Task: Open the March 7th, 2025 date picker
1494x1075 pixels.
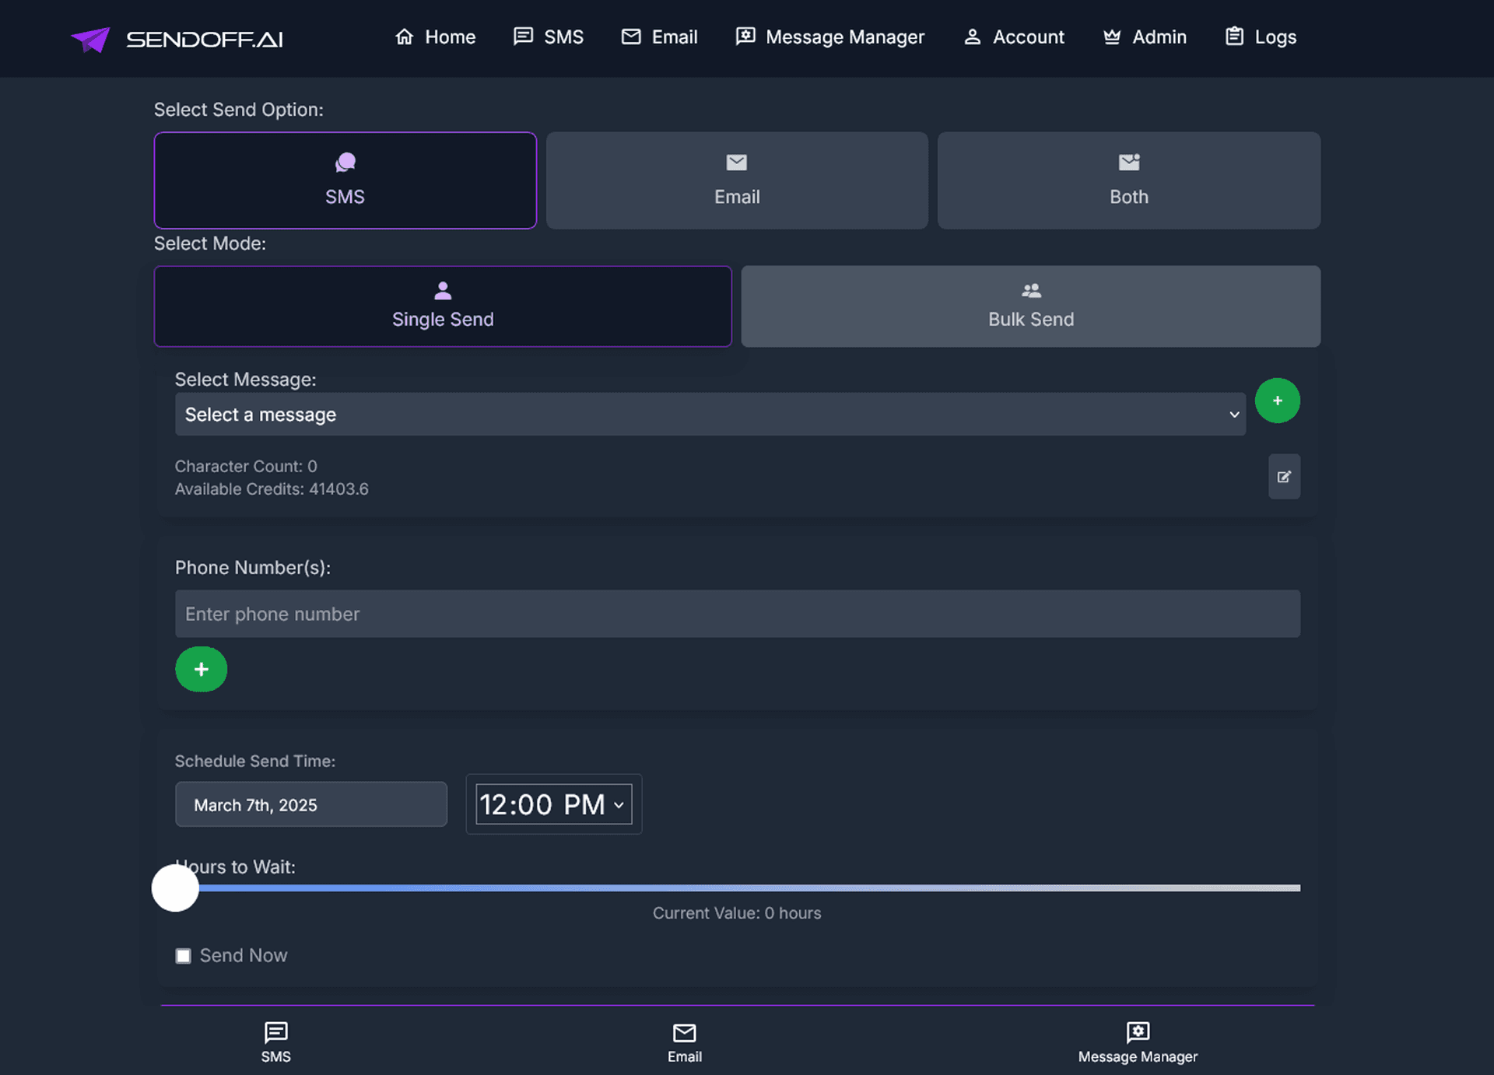Action: pyautogui.click(x=310, y=804)
